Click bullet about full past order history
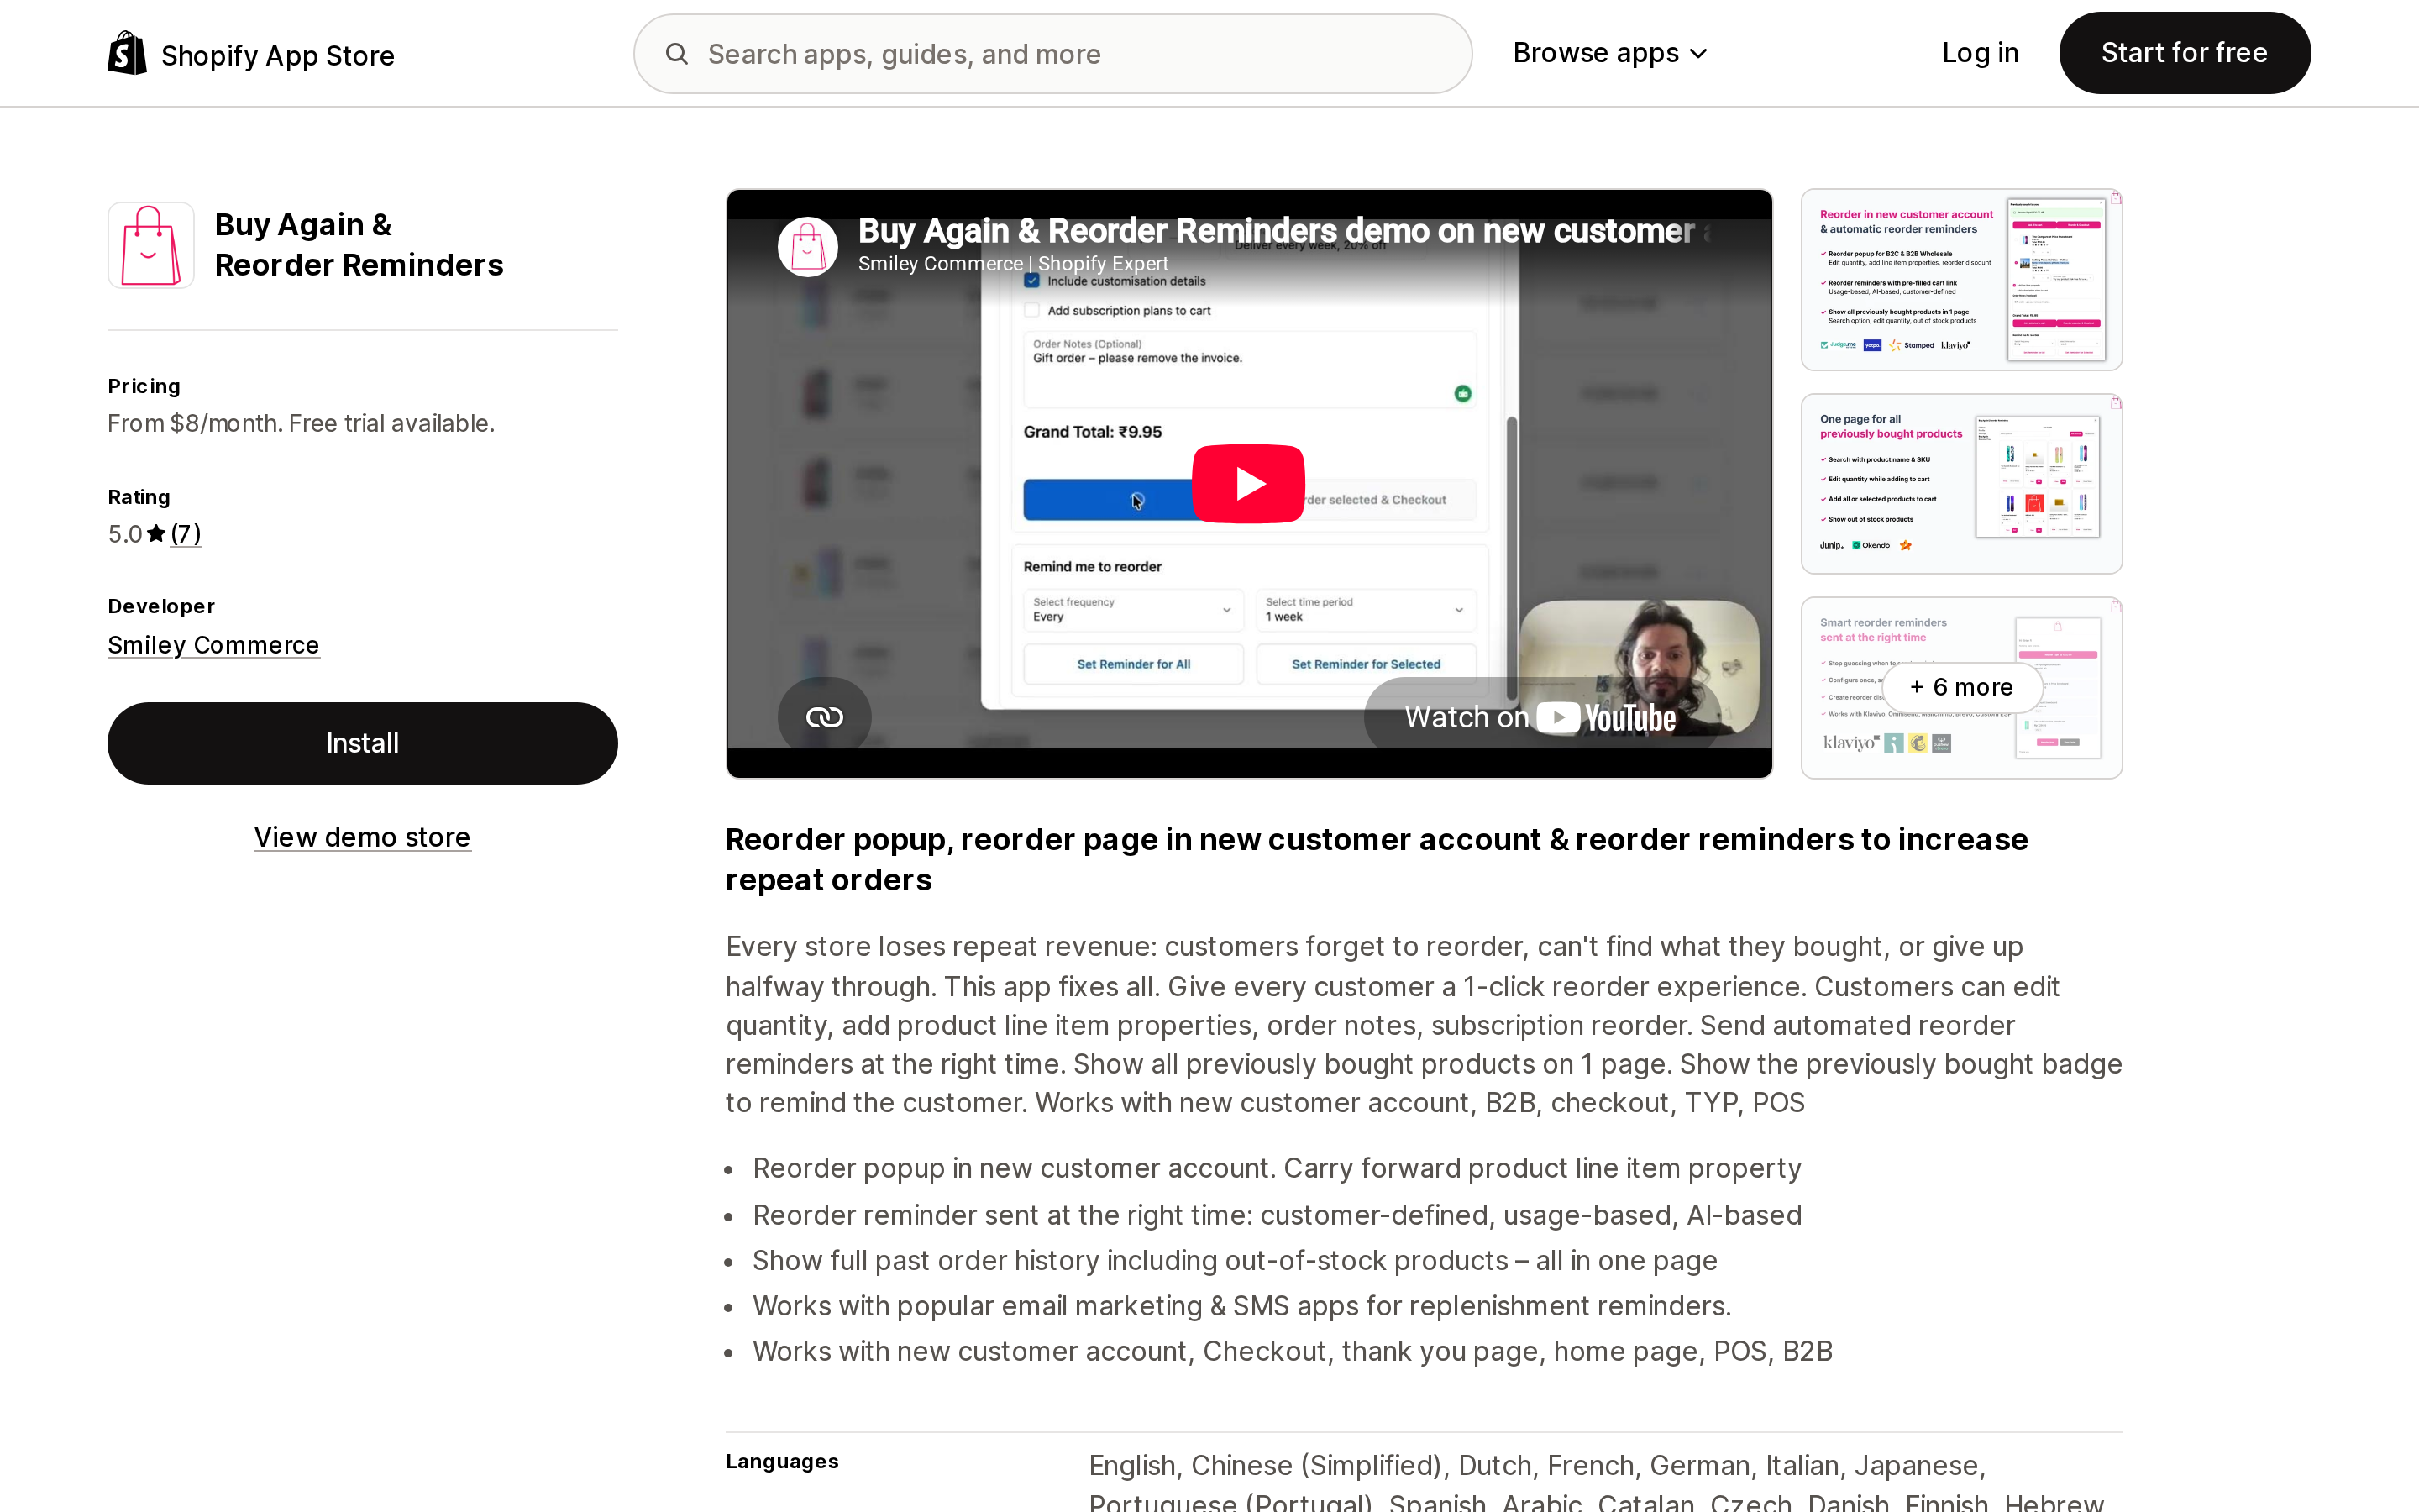This screenshot has width=2419, height=1512. (1235, 1261)
